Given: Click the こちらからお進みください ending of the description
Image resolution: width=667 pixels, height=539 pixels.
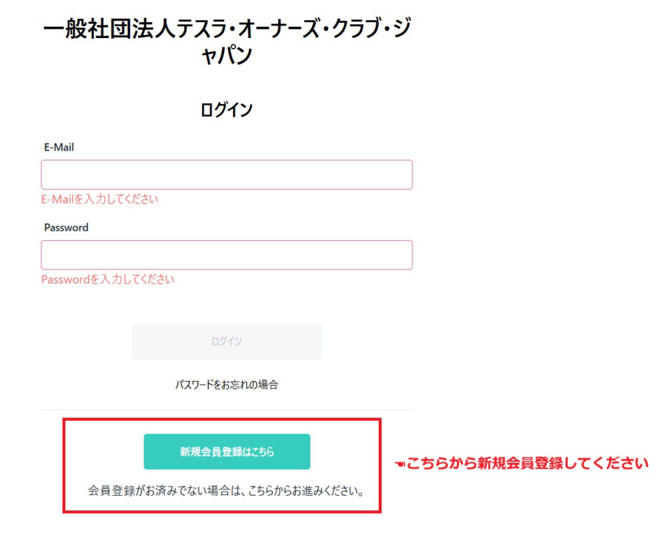Looking at the screenshot, I should click(307, 492).
